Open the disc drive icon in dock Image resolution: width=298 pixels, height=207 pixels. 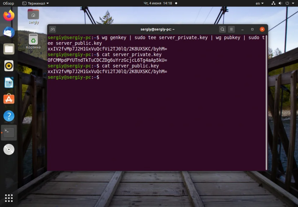[9, 149]
